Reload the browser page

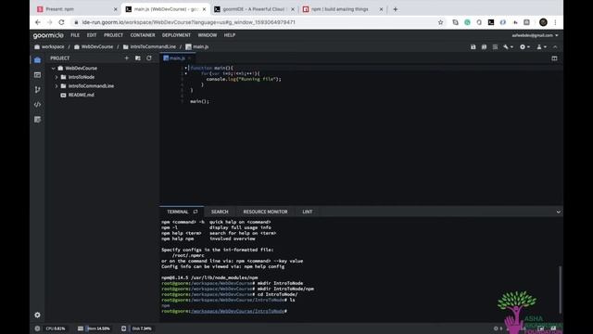coord(62,22)
